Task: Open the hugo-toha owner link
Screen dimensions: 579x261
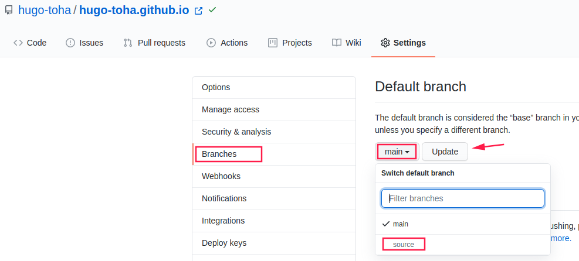Action: (45, 10)
